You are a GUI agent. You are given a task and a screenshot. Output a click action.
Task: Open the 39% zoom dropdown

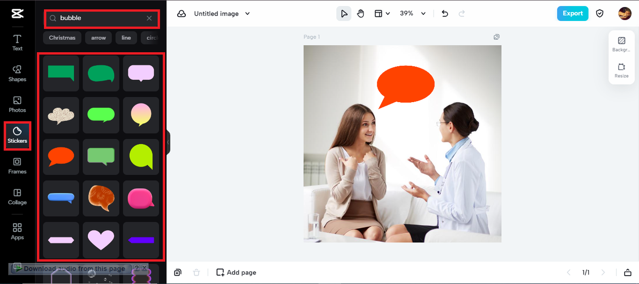click(x=413, y=13)
